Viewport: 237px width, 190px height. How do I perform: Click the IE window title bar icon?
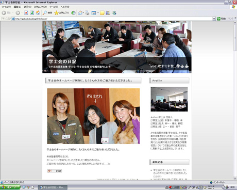pyautogui.click(x=2, y=2)
